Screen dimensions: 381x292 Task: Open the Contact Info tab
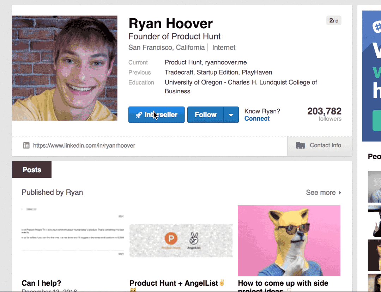pos(320,145)
